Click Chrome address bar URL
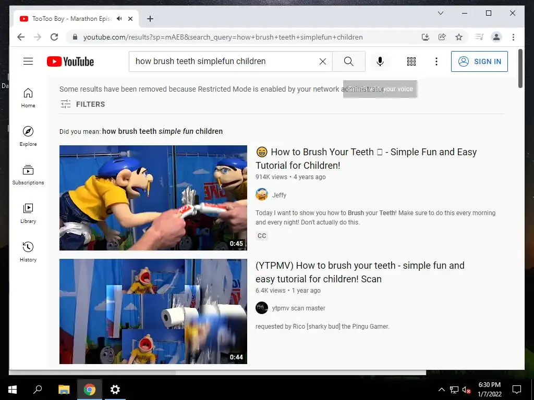Image resolution: width=534 pixels, height=400 pixels. click(223, 37)
